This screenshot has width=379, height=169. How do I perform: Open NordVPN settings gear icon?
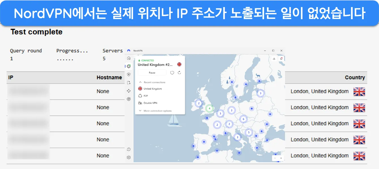tap(129, 157)
